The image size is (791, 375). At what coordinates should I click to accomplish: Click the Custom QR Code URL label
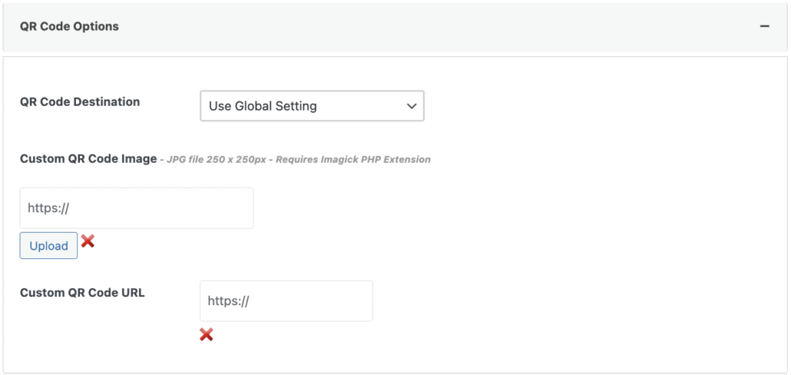[82, 293]
